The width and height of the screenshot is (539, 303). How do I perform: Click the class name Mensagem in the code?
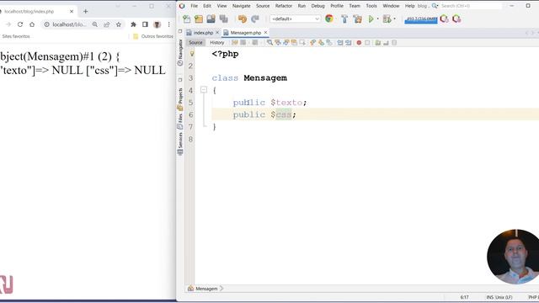265,78
